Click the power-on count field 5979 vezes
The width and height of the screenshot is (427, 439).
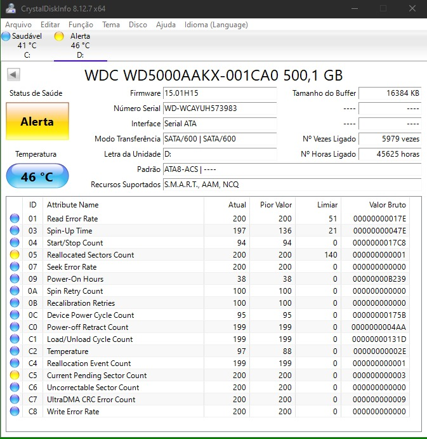coord(390,138)
